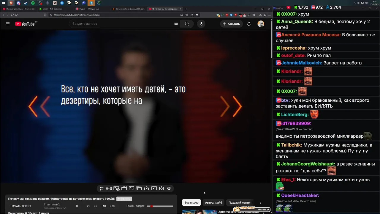Click Аргентина recommended video thumbnail
380x214 pixels.
(x=199, y=212)
